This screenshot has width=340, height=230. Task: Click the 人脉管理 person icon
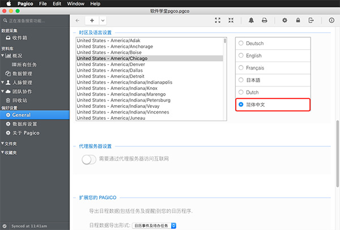8,83
